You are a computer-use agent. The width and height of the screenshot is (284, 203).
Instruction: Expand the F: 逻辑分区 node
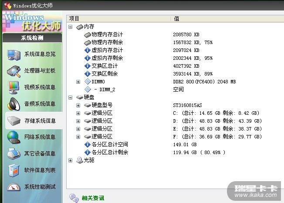(x=78, y=137)
